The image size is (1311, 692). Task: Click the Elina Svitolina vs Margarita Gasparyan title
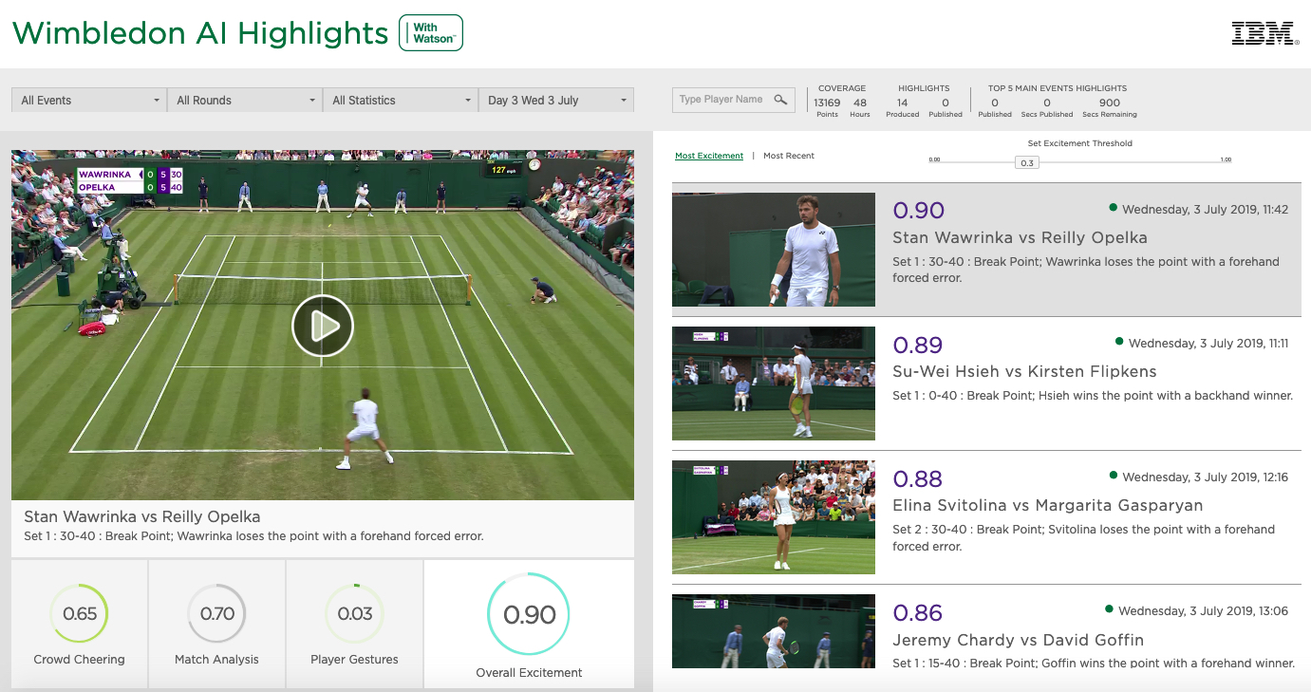[x=1048, y=506]
